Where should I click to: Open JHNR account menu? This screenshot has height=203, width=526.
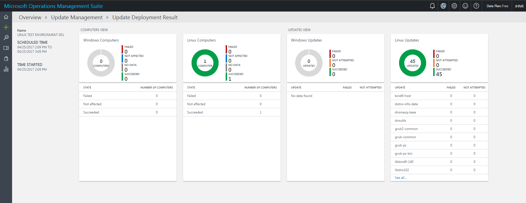click(x=519, y=6)
